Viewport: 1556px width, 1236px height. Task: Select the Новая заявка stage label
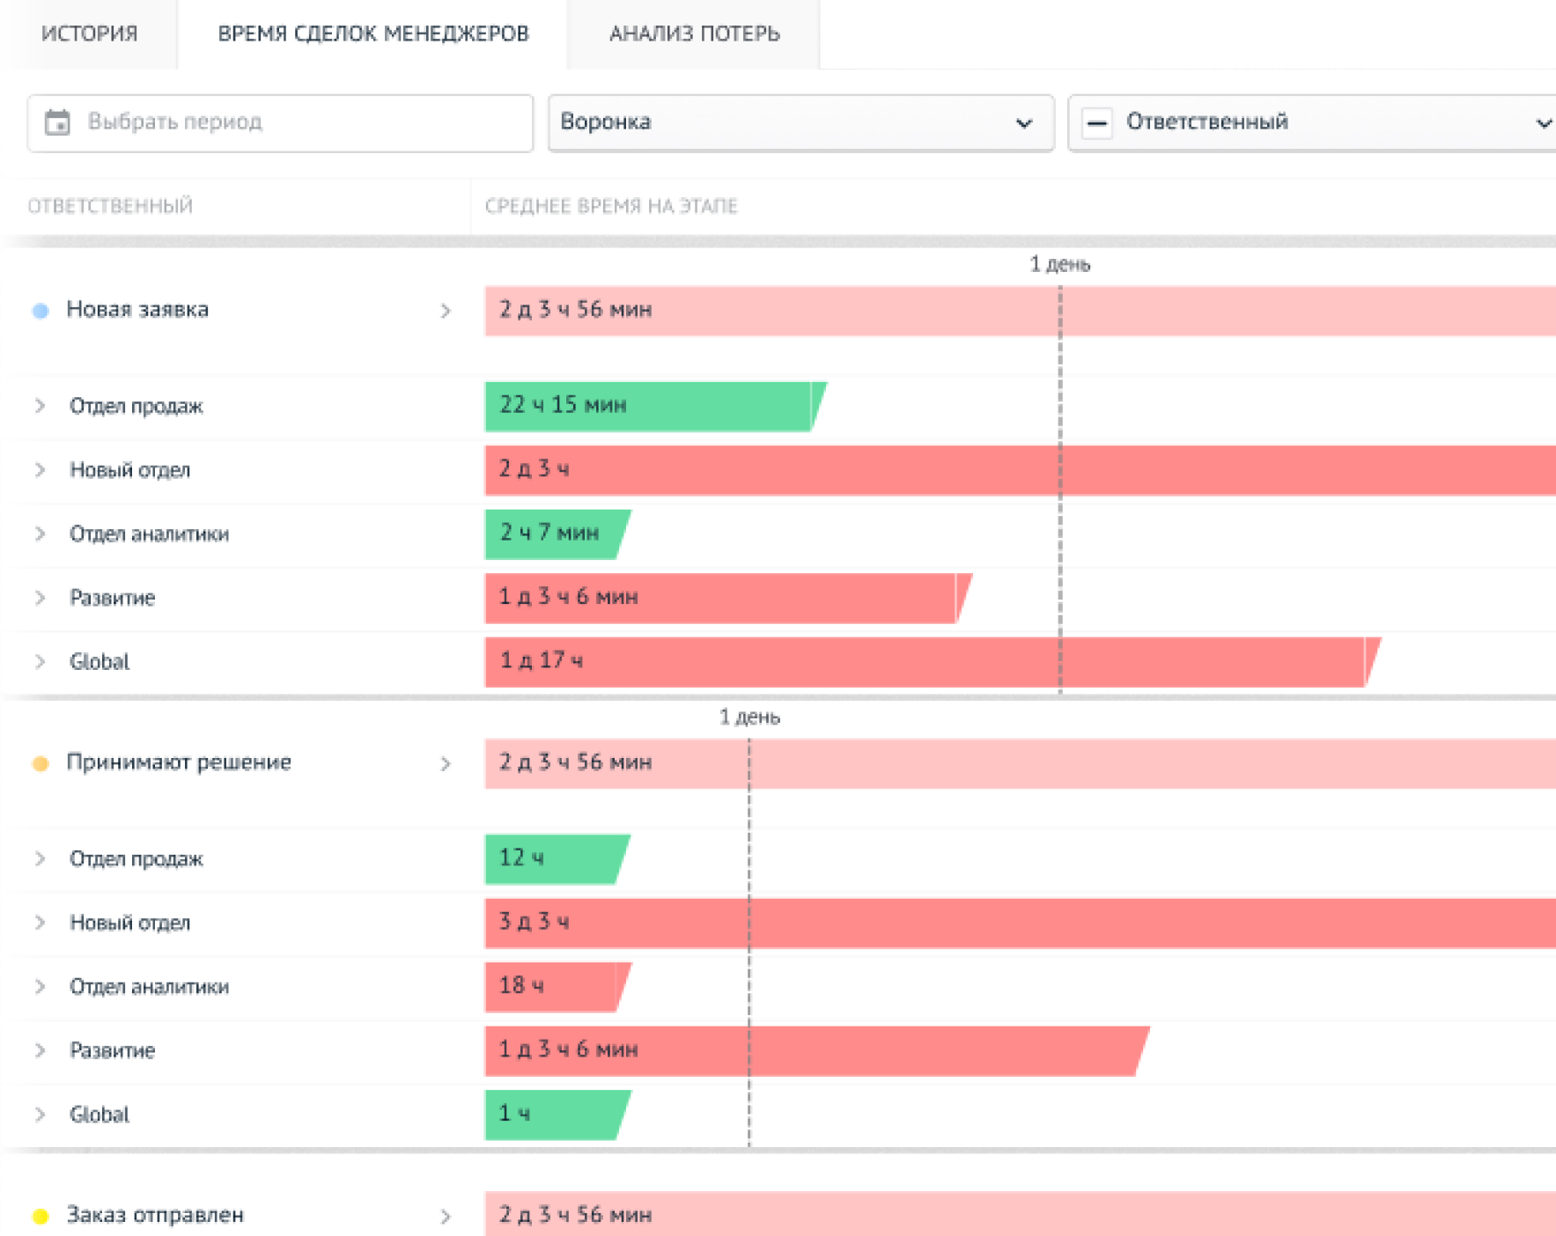[137, 310]
